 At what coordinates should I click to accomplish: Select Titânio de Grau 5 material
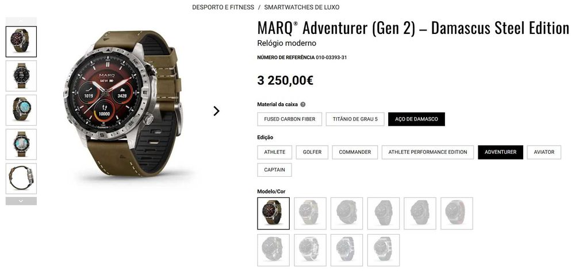(355, 119)
